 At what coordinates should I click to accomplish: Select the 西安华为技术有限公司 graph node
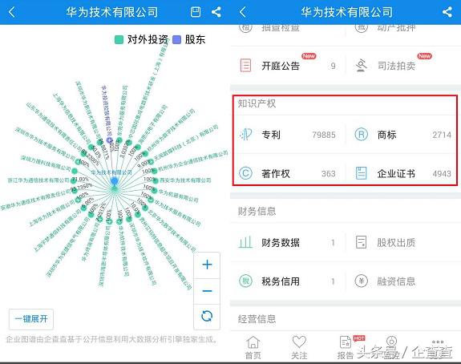(155, 180)
